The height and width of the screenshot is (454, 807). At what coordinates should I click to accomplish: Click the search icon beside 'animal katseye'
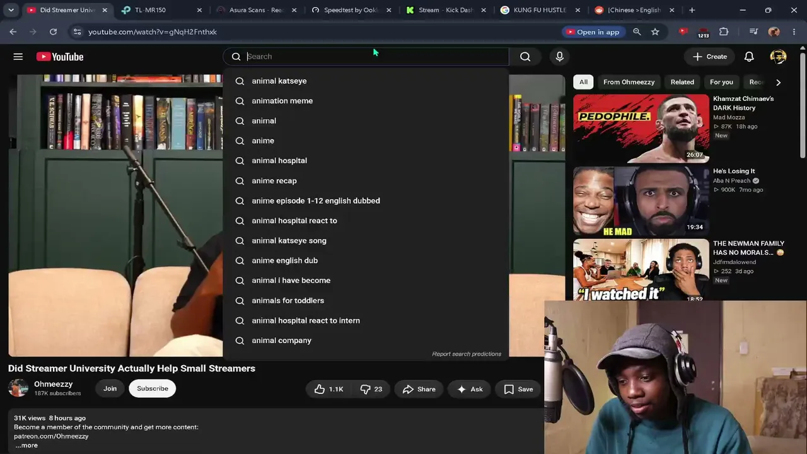(x=240, y=81)
